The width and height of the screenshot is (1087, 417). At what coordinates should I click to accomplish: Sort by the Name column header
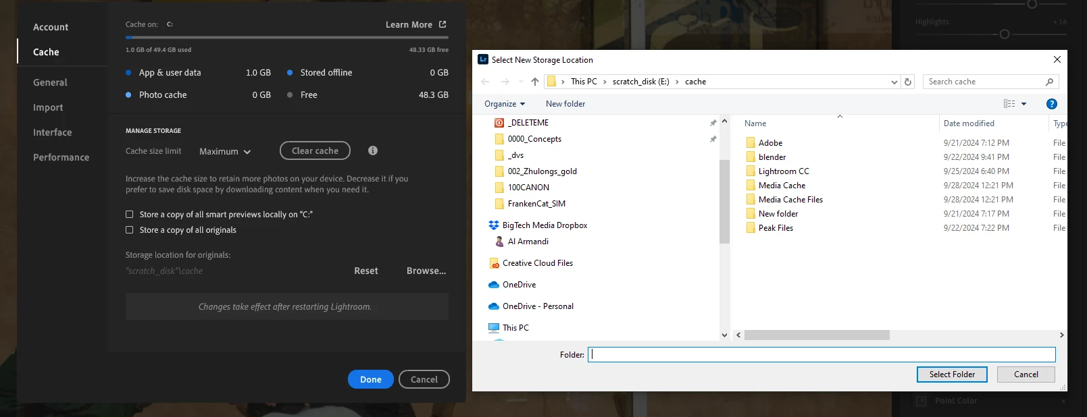pos(755,123)
